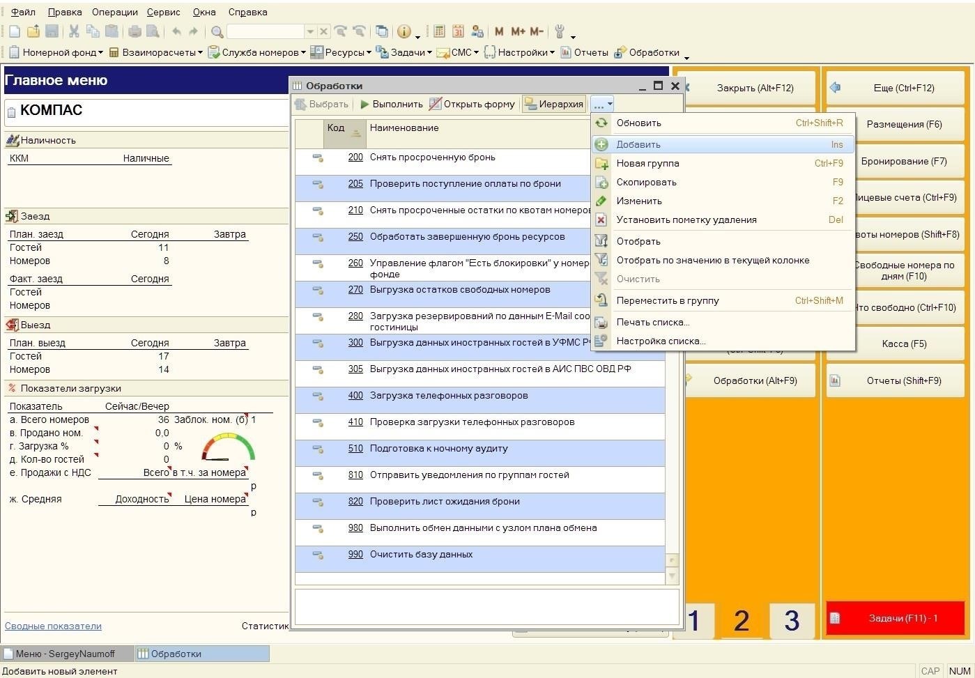Click the load percentage gauge indicator
975x678 pixels.
[x=228, y=447]
